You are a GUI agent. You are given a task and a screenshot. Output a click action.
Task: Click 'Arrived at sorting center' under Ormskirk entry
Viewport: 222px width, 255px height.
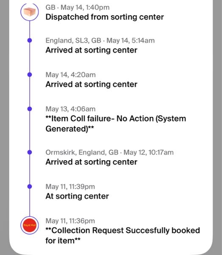[x=91, y=162]
